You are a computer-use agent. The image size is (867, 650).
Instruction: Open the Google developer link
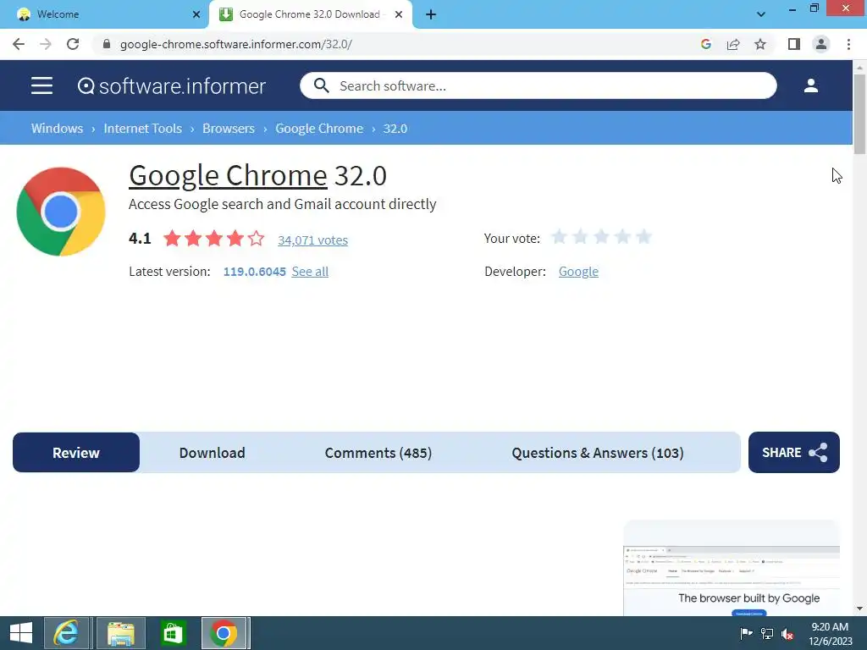pos(578,272)
